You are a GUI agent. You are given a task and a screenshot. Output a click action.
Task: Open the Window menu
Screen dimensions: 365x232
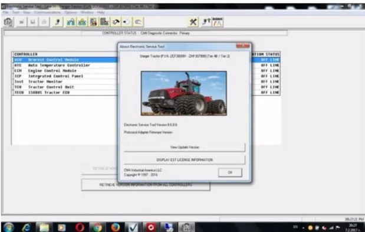[87, 12]
